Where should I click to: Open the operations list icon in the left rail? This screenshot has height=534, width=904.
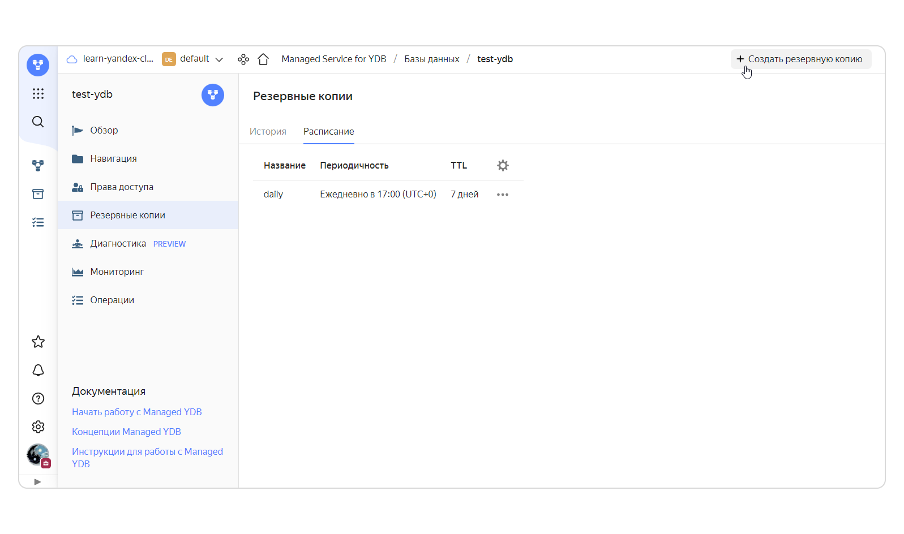tap(38, 222)
